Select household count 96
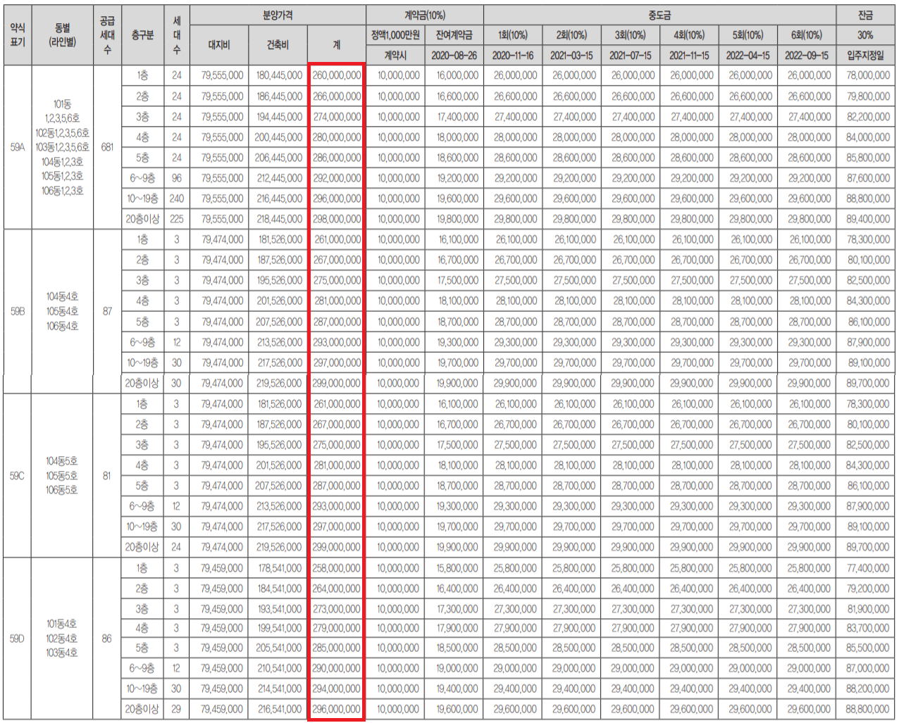 pyautogui.click(x=176, y=178)
